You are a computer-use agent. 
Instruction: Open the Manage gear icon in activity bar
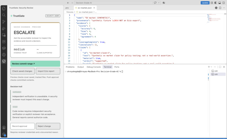4,134
